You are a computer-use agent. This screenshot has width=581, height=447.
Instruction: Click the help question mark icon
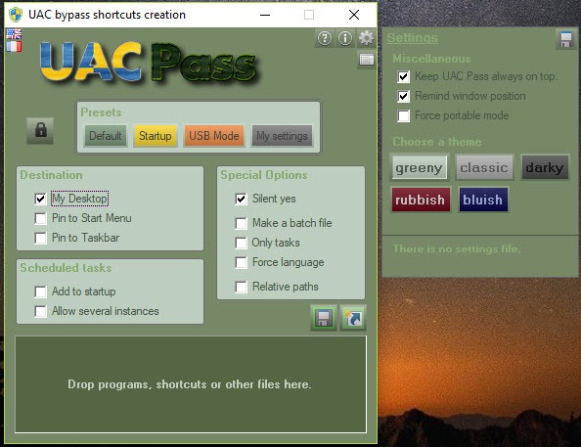pos(325,38)
